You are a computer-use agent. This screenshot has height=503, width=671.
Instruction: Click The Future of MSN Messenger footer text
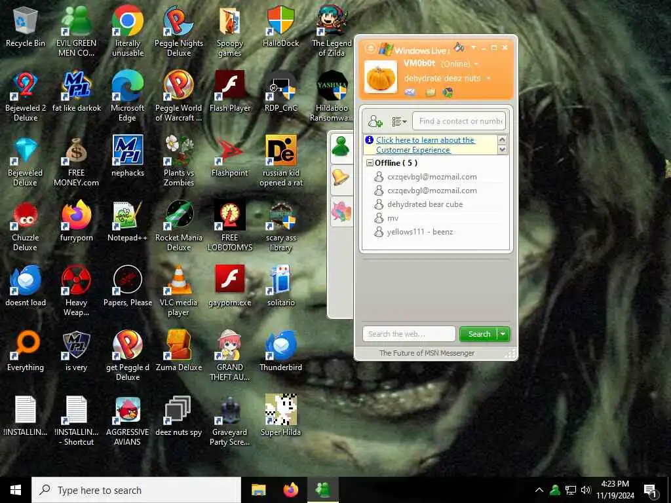(x=427, y=353)
